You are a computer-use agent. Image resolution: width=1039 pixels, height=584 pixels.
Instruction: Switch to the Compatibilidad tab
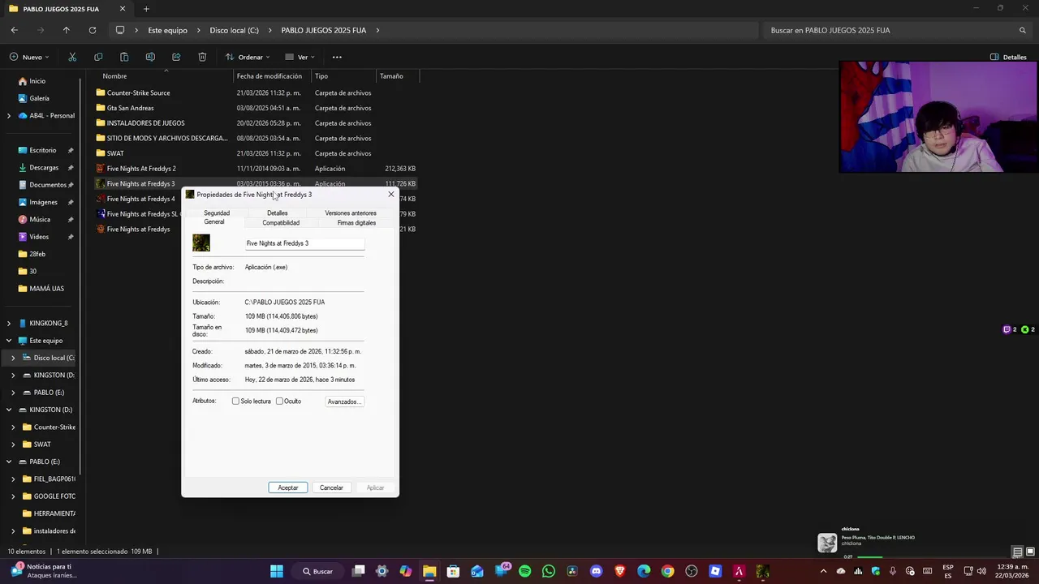pyautogui.click(x=281, y=223)
